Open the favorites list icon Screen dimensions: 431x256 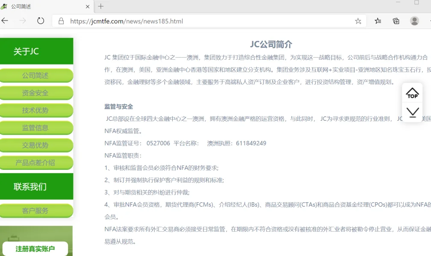point(377,20)
